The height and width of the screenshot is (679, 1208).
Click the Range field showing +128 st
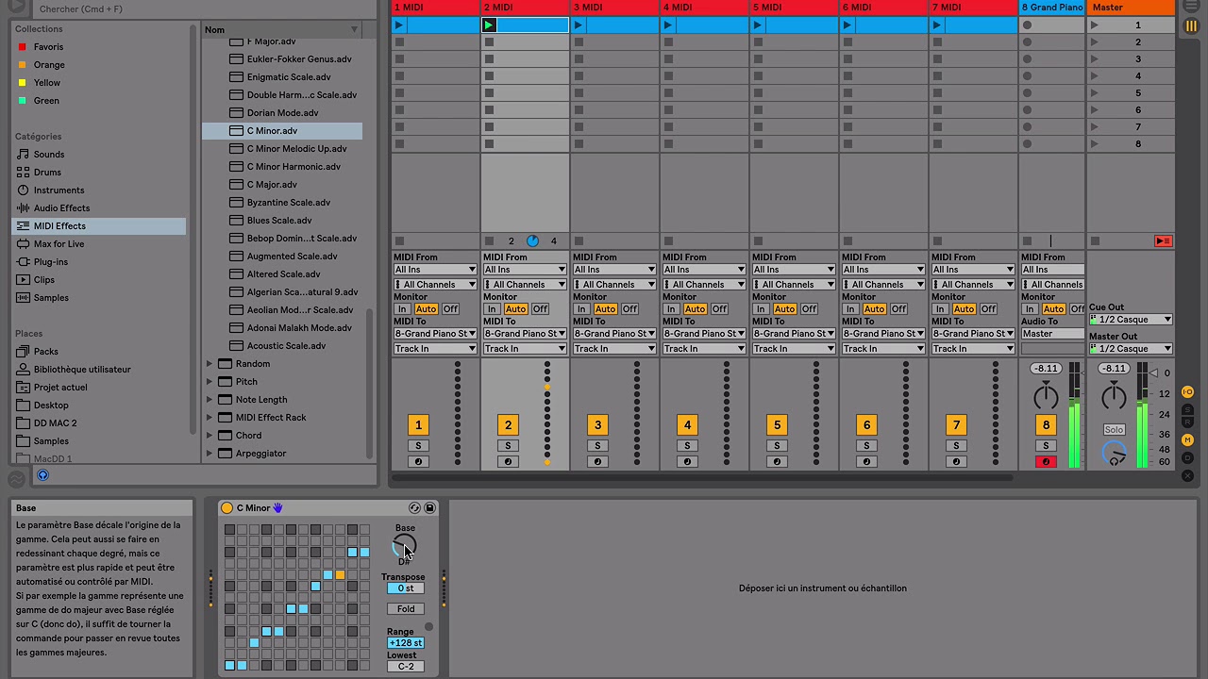coord(406,642)
